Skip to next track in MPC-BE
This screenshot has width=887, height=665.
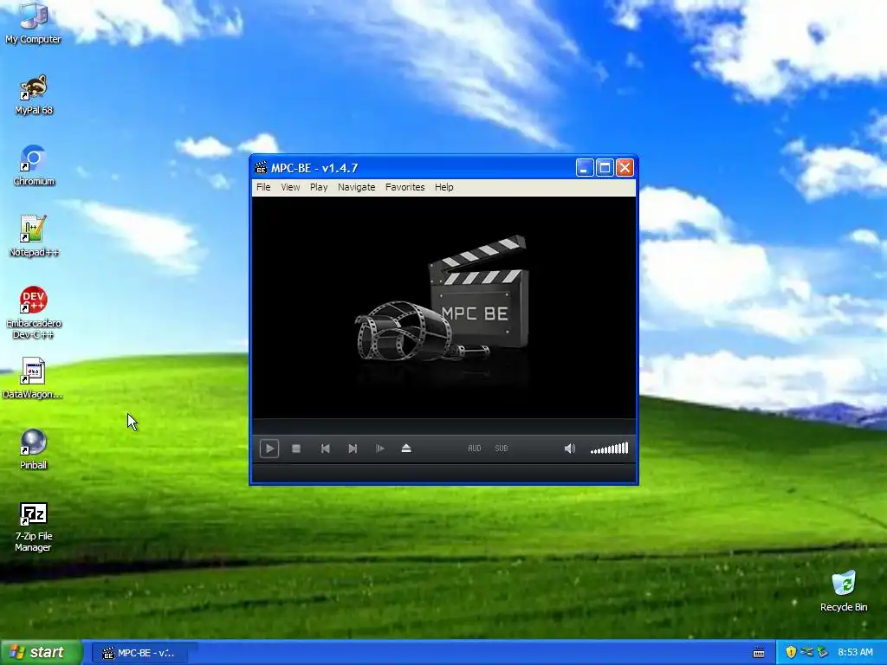pos(353,449)
